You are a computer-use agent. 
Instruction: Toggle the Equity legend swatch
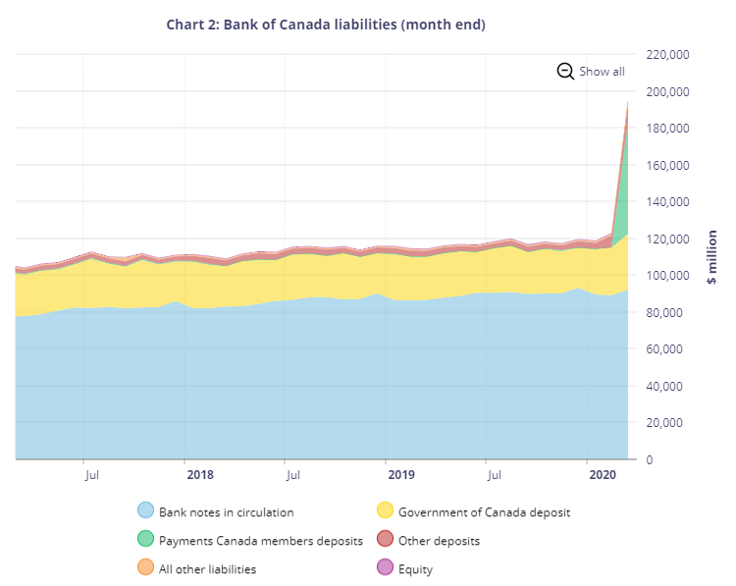tap(385, 566)
